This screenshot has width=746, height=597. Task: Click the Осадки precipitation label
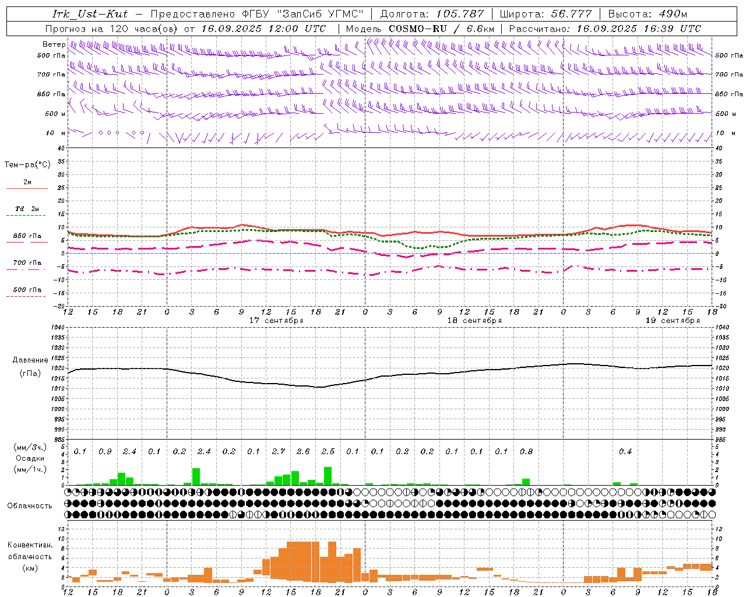coord(30,458)
